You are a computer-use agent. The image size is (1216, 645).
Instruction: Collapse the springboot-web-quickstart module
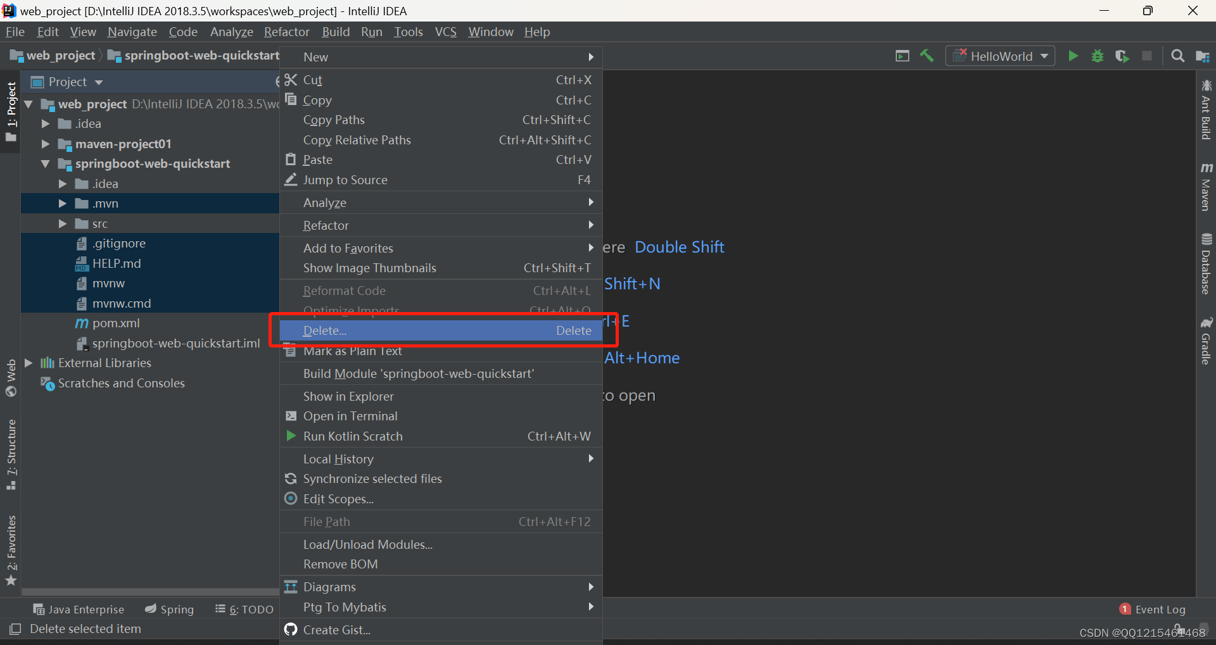(46, 164)
